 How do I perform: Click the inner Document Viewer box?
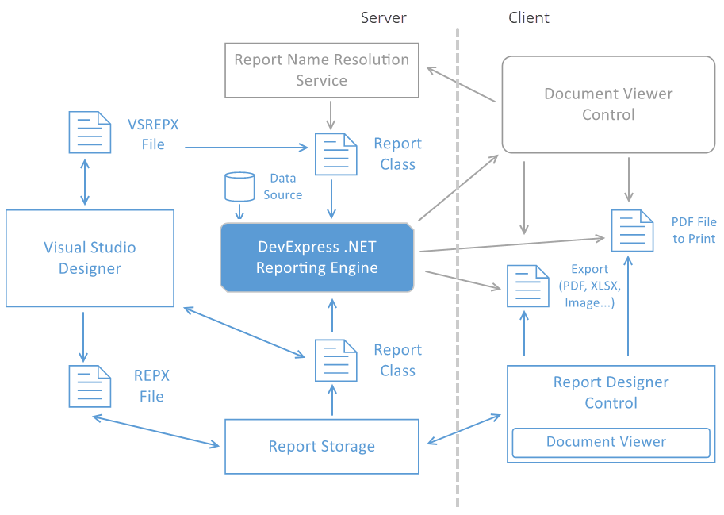611,443
